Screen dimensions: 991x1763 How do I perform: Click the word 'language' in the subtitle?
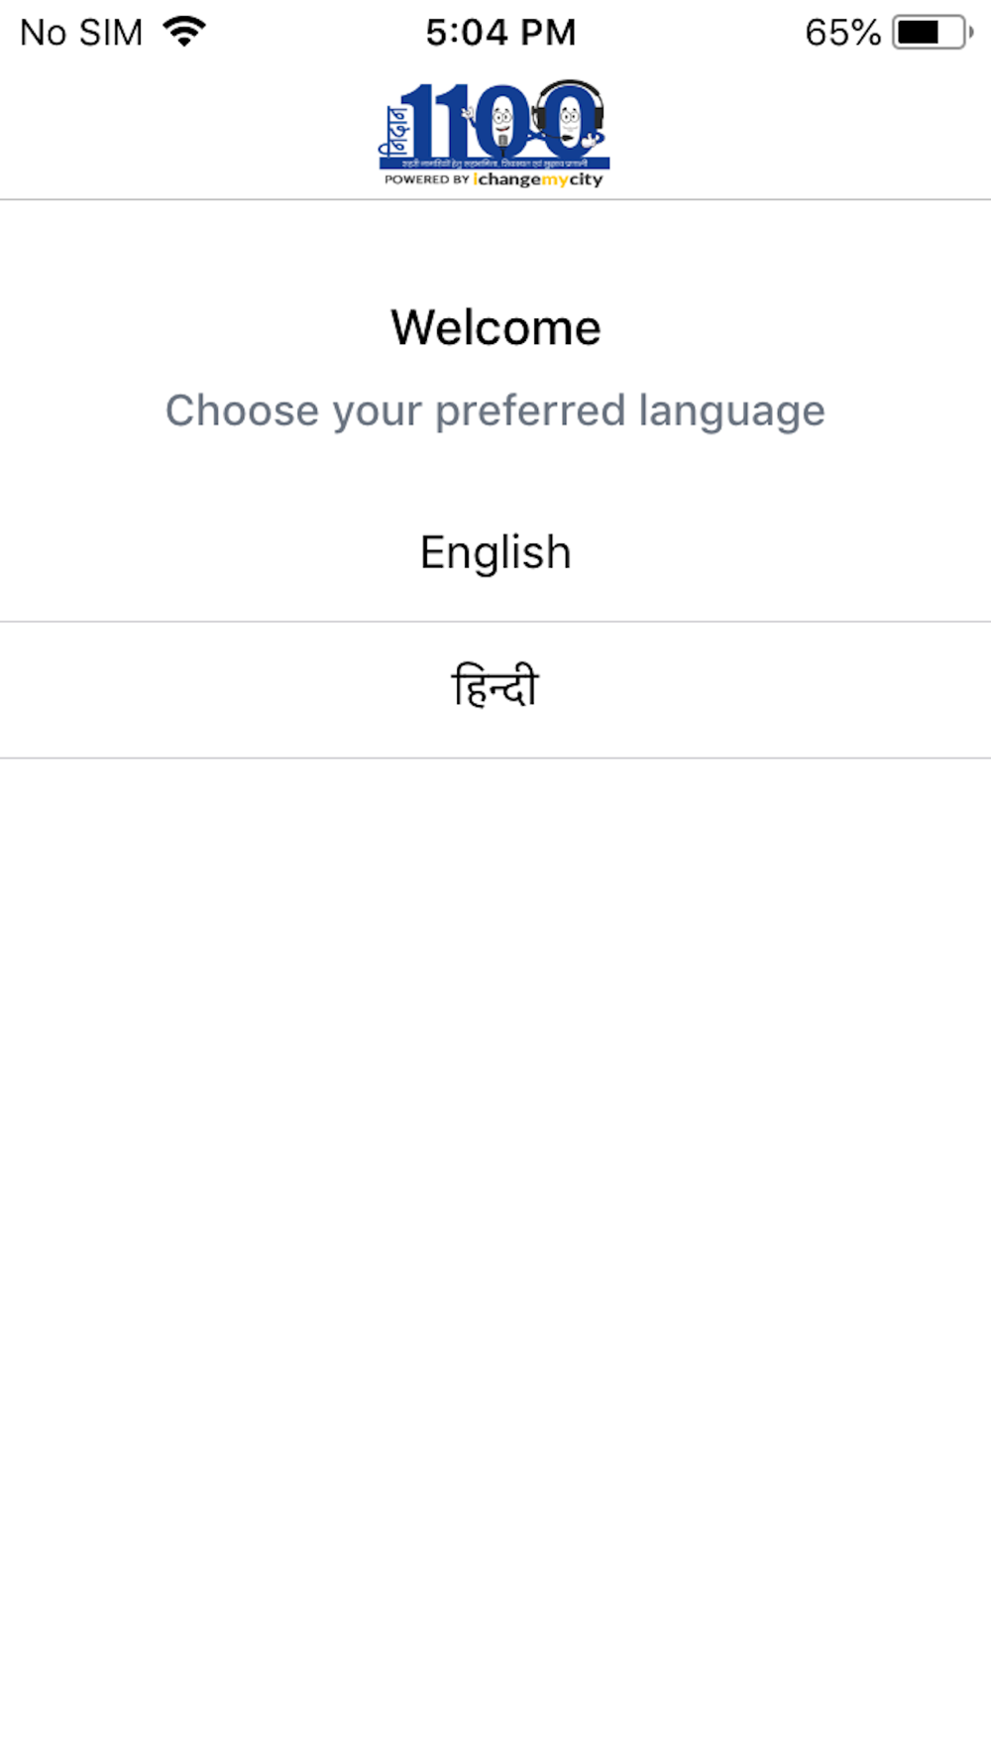point(731,411)
